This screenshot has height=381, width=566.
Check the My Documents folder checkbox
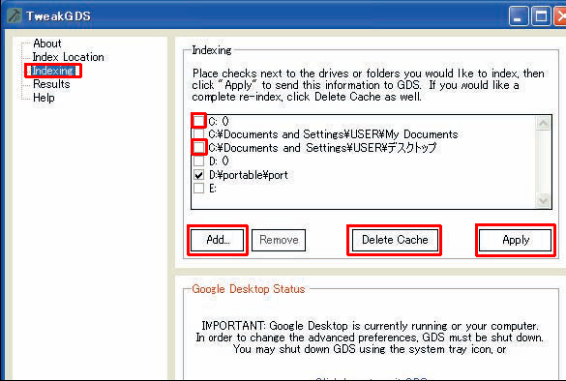point(199,133)
